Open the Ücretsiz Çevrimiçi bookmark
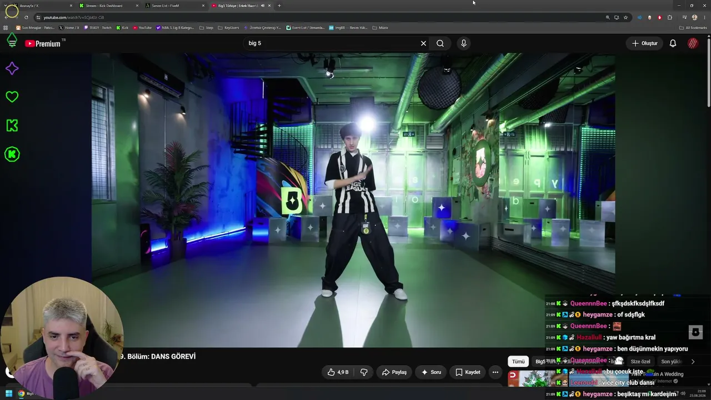711x400 pixels. point(262,28)
